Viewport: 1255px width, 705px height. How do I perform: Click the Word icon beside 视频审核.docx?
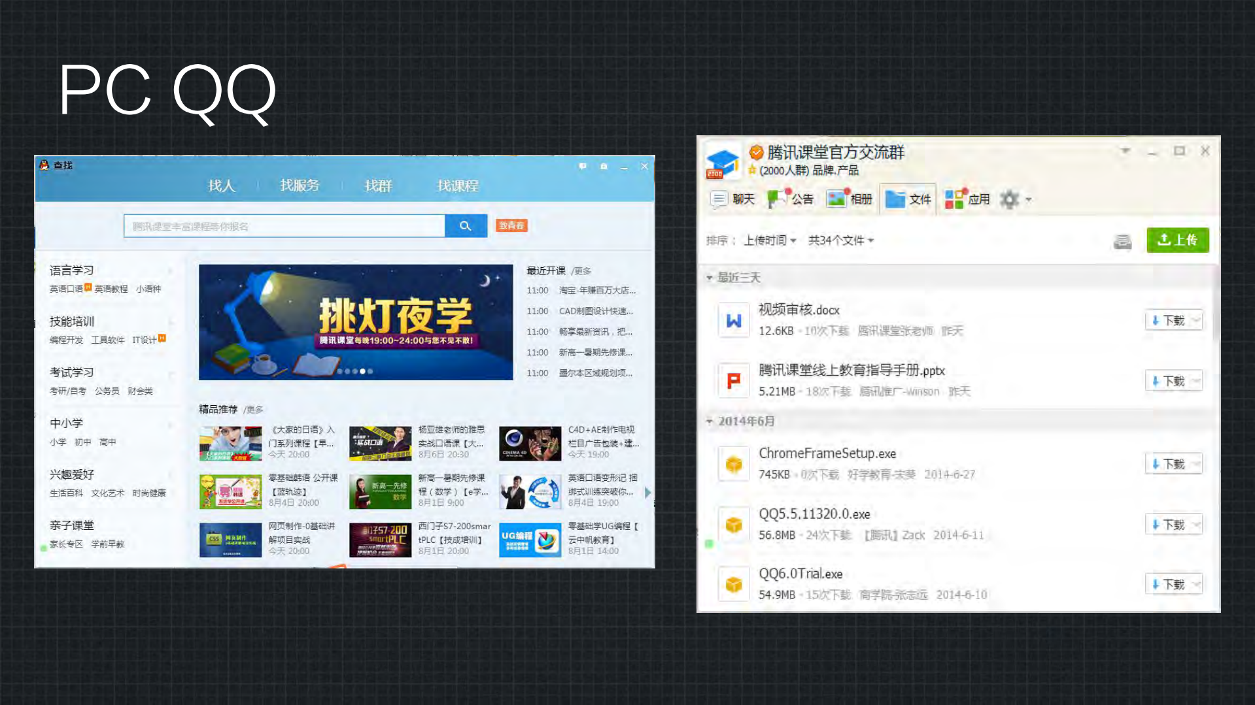[x=733, y=320]
